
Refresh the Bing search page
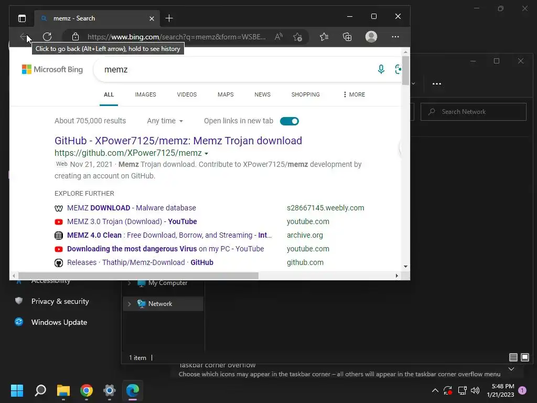[47, 37]
